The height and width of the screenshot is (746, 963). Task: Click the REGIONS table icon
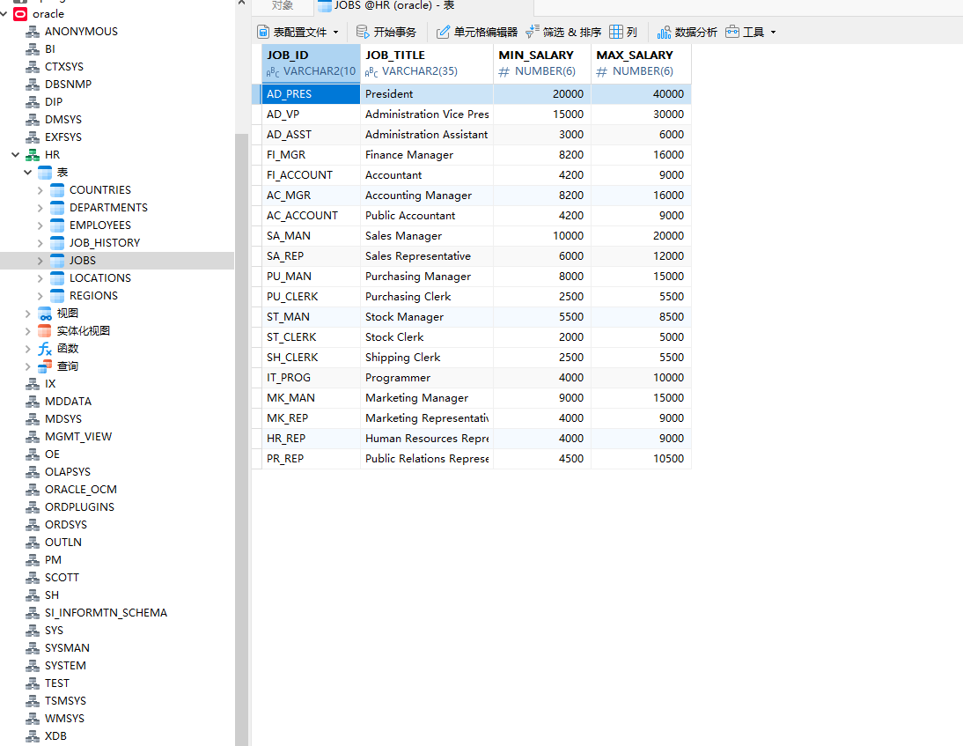click(57, 296)
